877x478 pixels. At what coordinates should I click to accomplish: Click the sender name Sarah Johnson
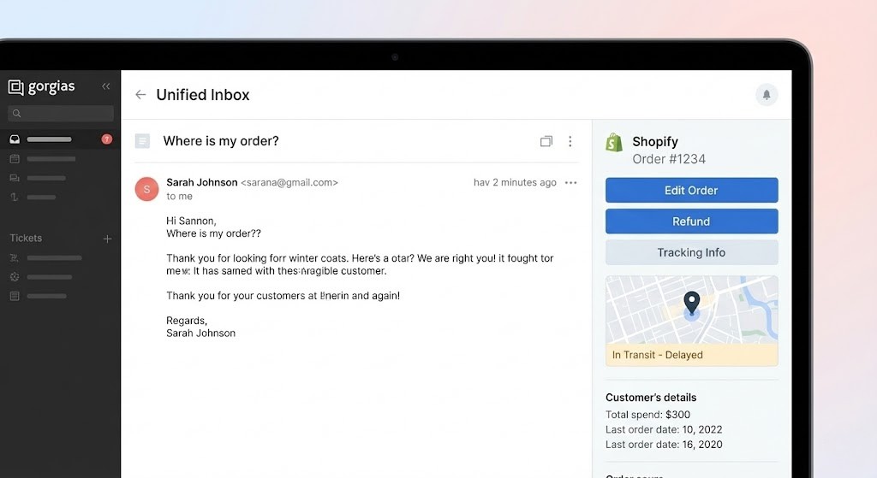click(202, 182)
